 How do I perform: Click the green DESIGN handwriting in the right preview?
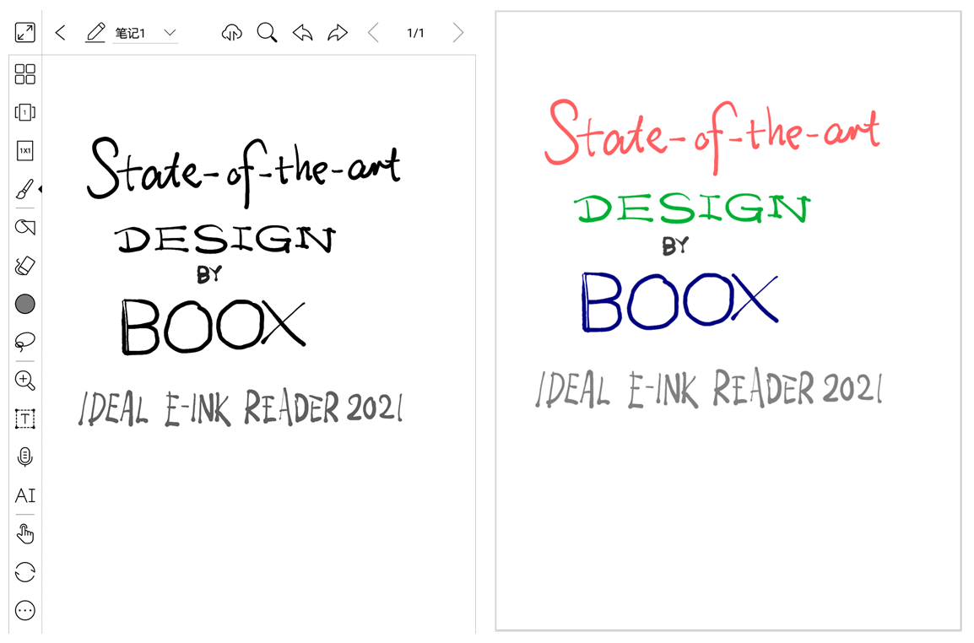coord(692,208)
